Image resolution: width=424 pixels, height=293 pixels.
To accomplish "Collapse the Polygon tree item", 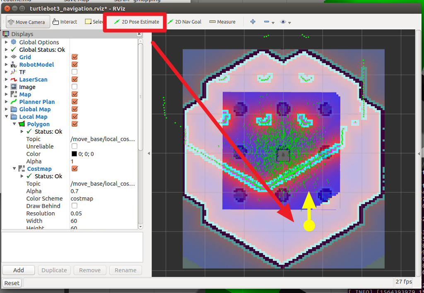I will tap(14, 124).
